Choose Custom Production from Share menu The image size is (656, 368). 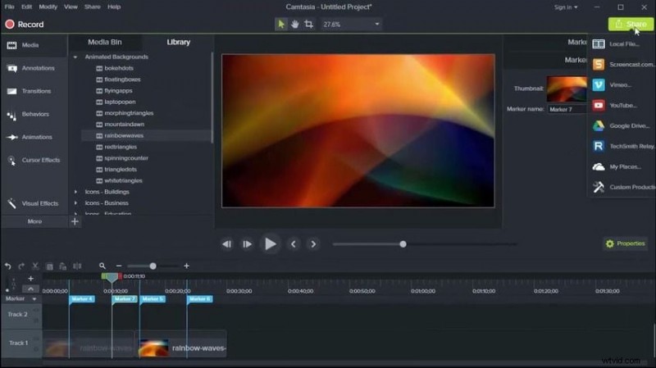click(x=622, y=188)
